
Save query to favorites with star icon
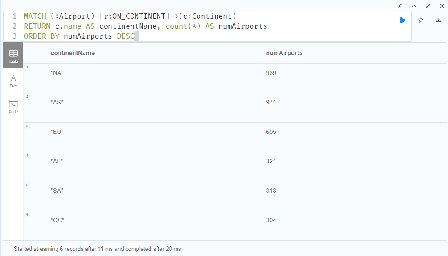click(x=421, y=20)
